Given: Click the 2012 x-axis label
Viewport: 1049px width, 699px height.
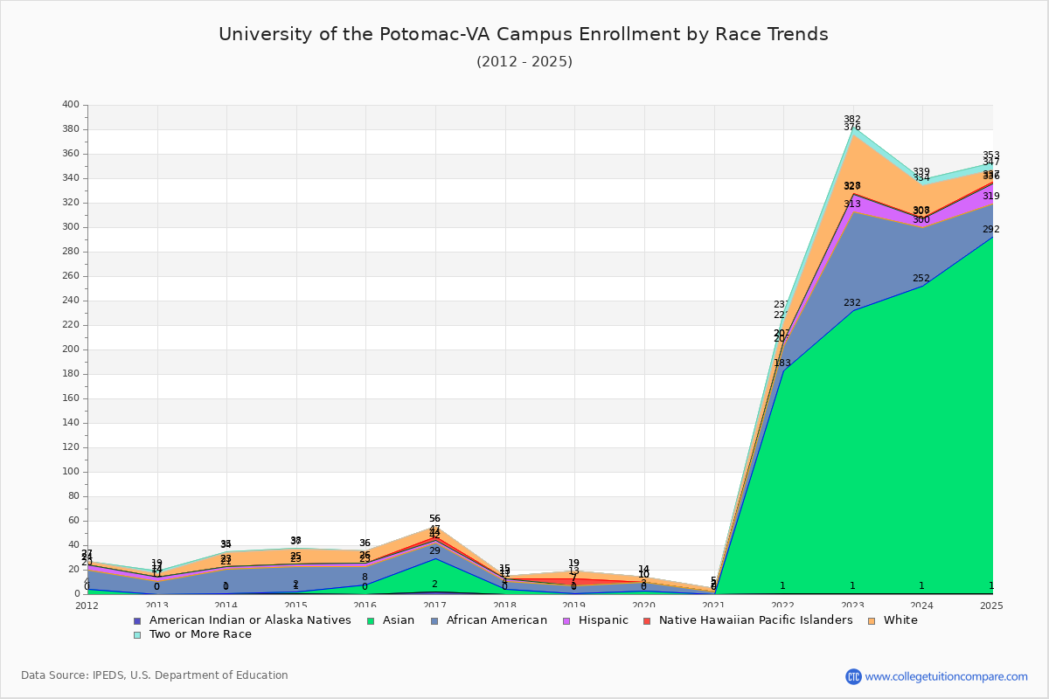Looking at the screenshot, I should (87, 606).
